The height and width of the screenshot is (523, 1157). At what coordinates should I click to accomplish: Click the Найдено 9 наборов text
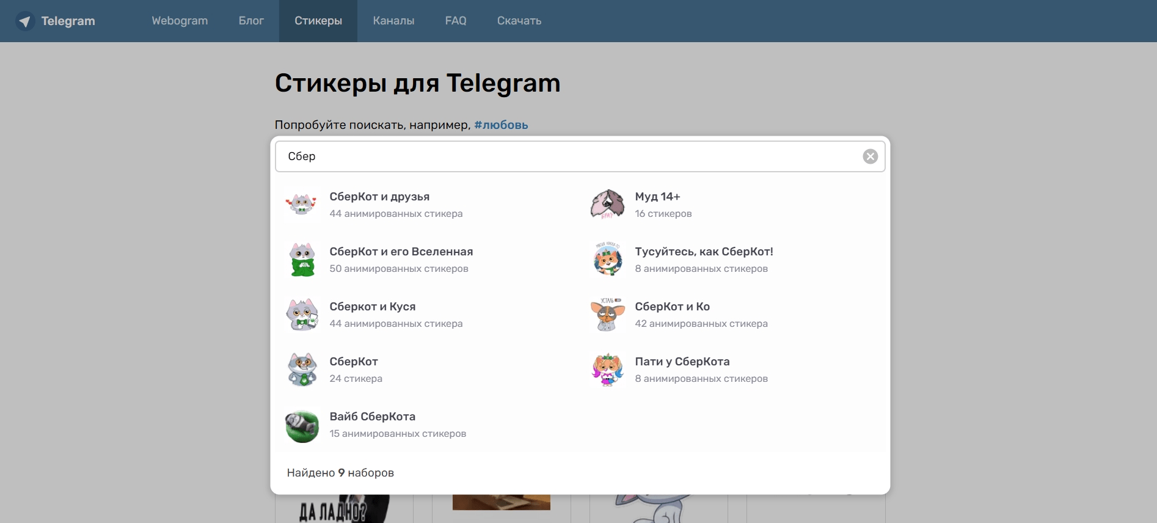340,473
